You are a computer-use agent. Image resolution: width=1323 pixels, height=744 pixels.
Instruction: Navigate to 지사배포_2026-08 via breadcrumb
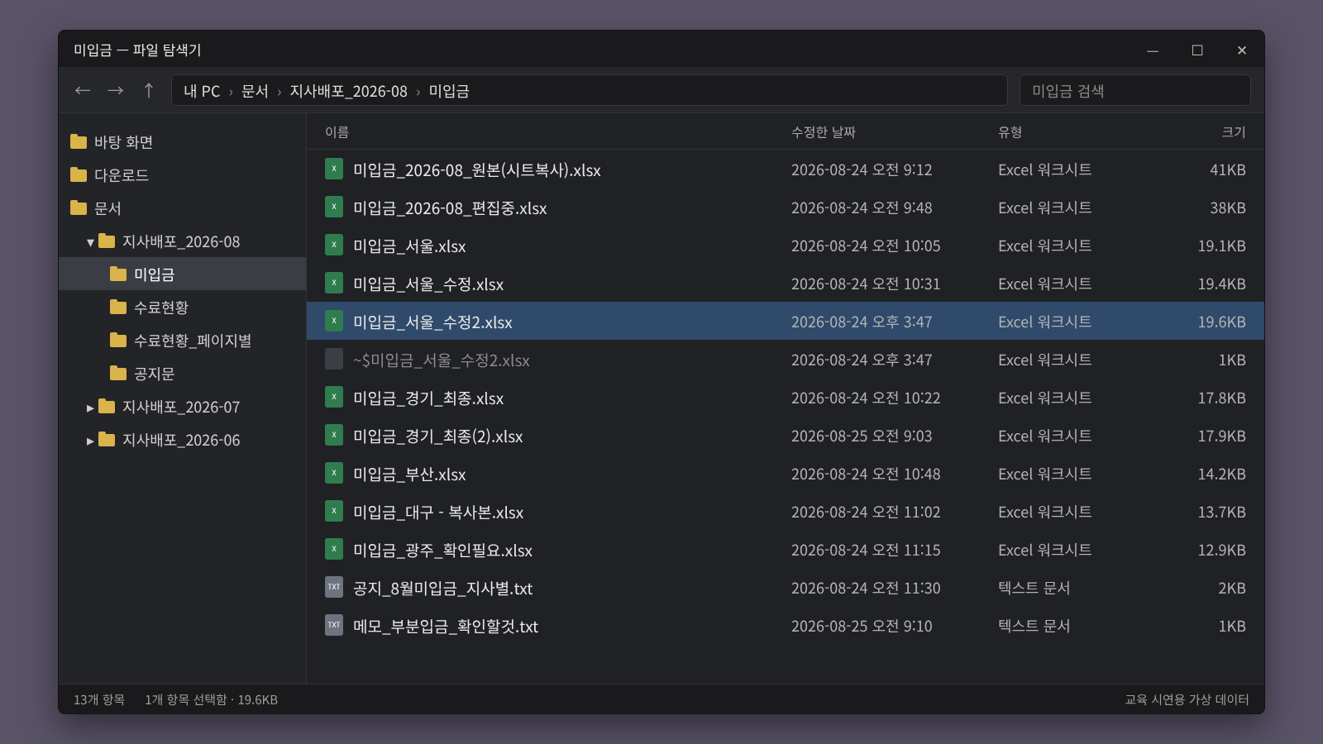pyautogui.click(x=348, y=91)
